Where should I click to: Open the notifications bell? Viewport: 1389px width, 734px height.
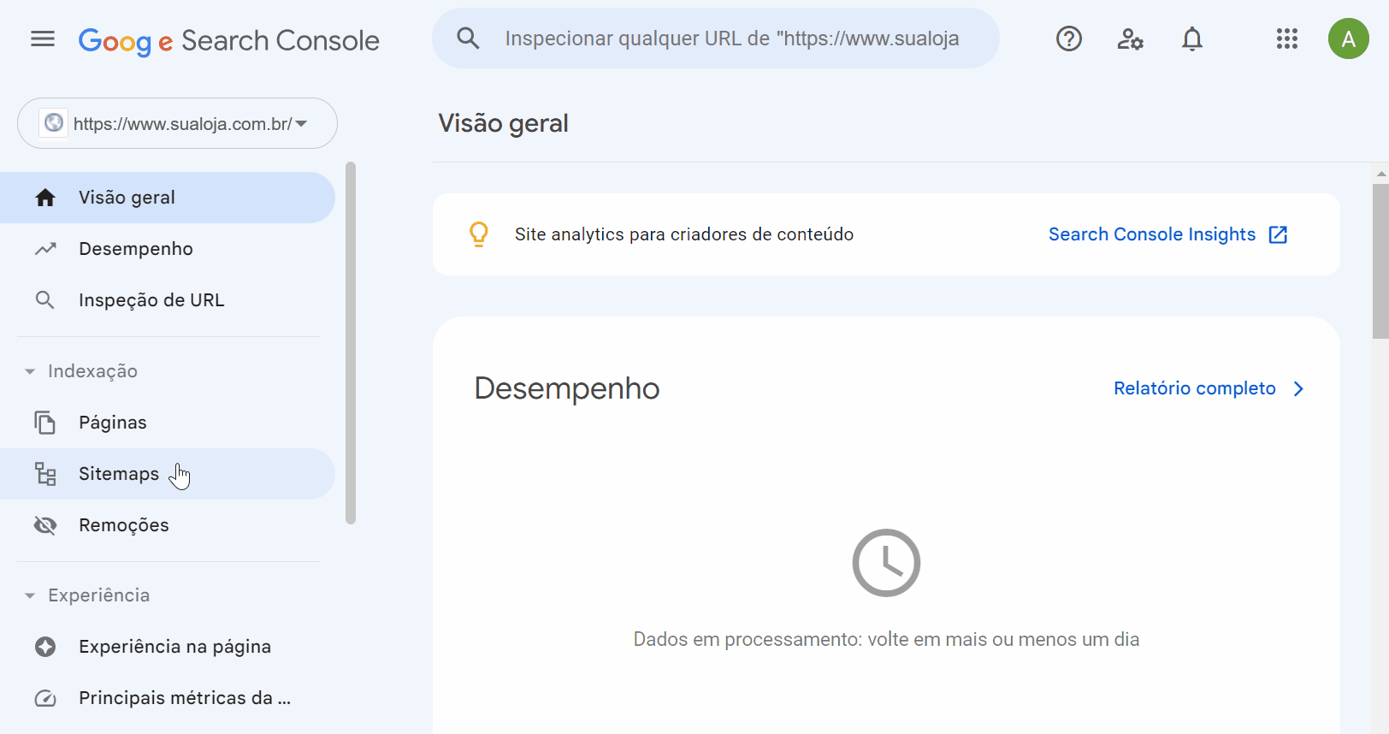point(1192,38)
